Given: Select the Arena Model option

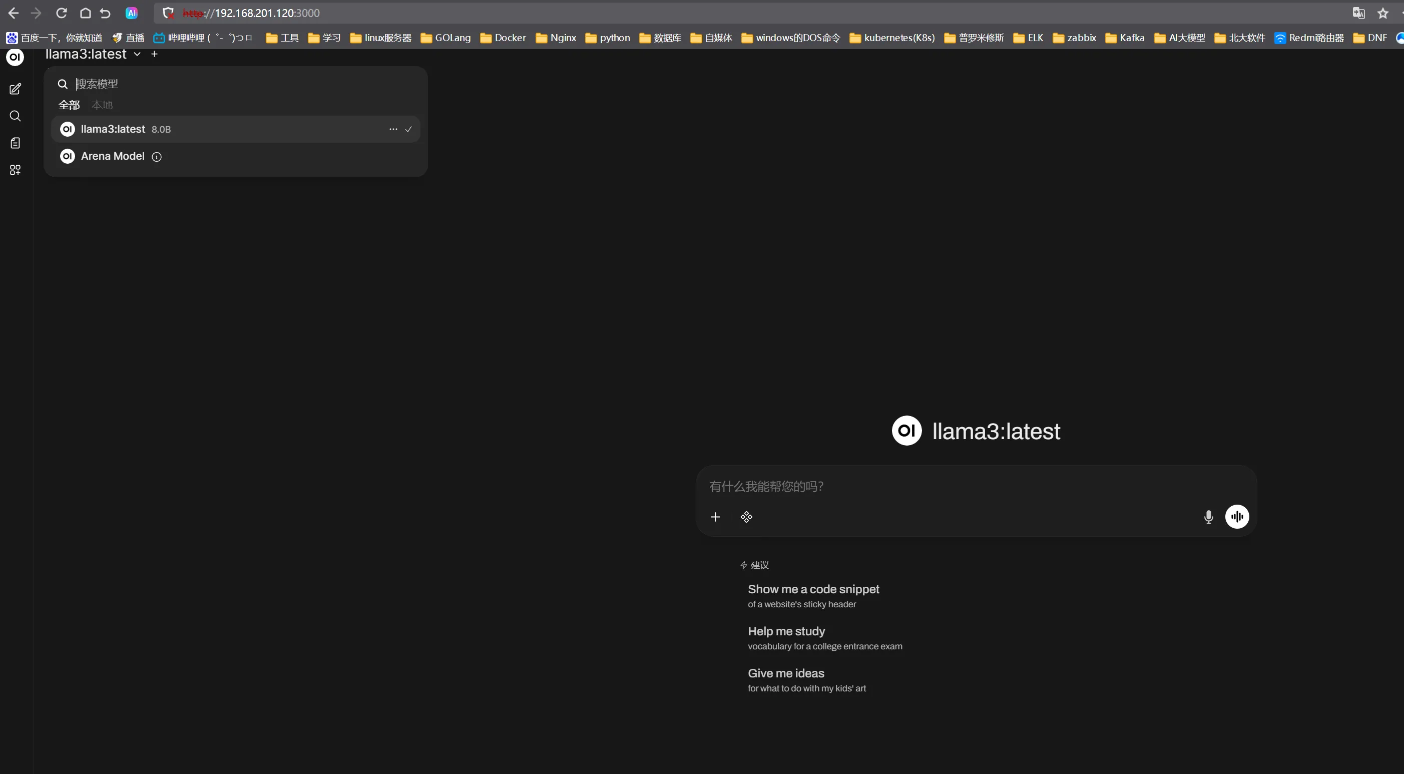Looking at the screenshot, I should 112,156.
